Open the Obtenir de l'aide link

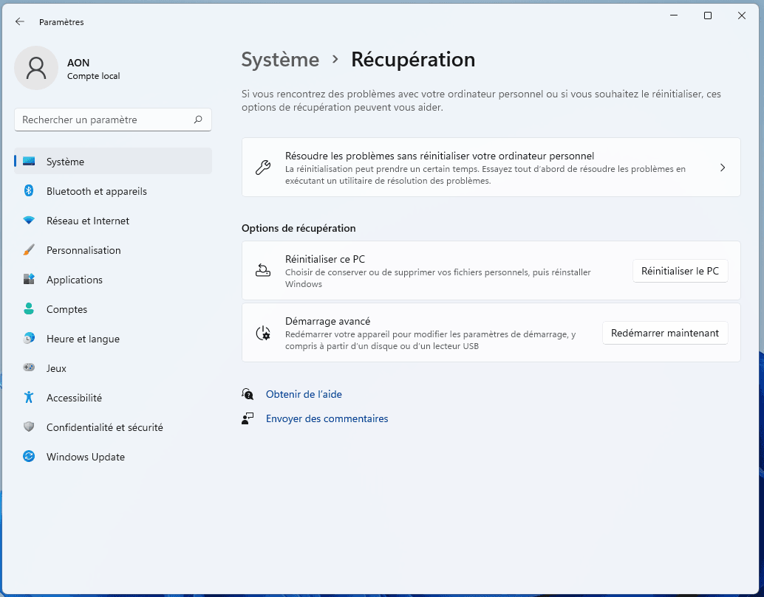click(x=304, y=394)
